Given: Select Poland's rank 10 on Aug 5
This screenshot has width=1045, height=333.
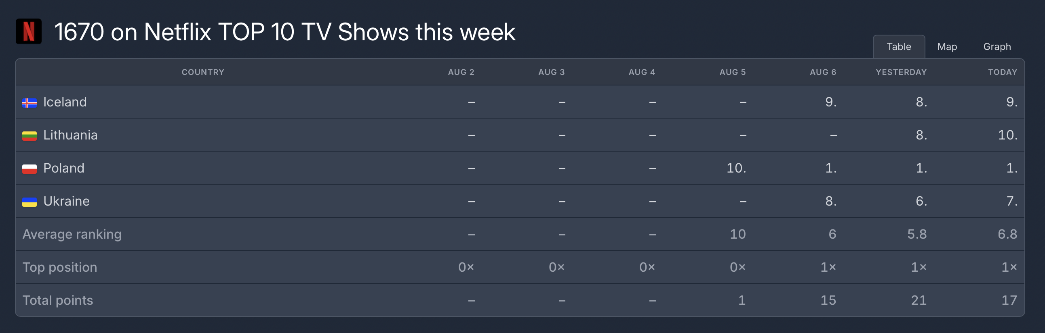Looking at the screenshot, I should (736, 168).
